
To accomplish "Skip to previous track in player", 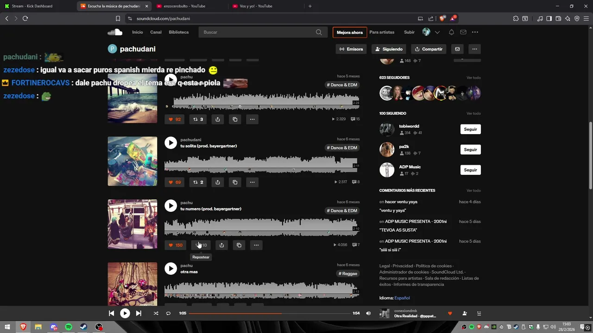I will (x=111, y=313).
